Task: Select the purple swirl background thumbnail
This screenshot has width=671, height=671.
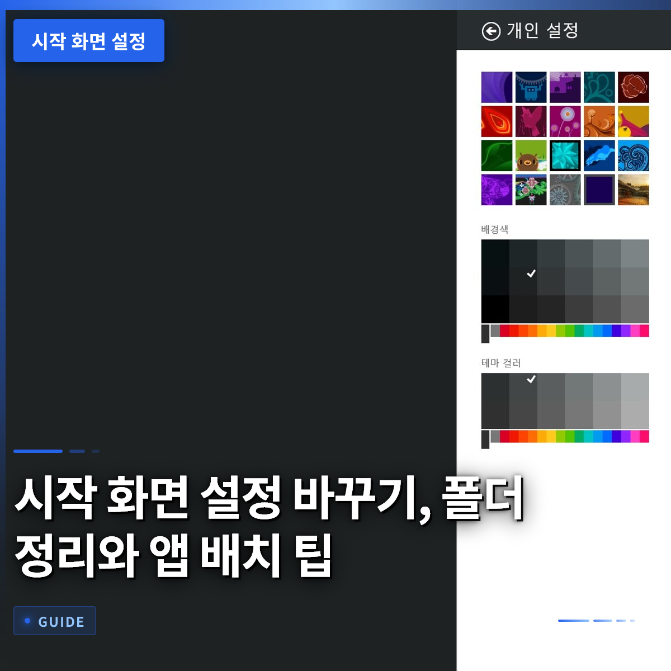Action: pyautogui.click(x=497, y=87)
